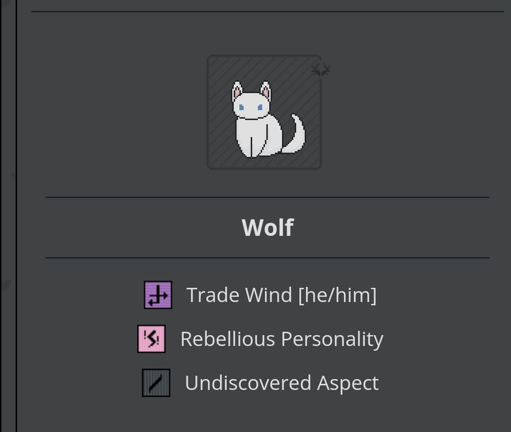The height and width of the screenshot is (432, 511).
Task: Click the divider line below Wolf
Action: click(267, 258)
